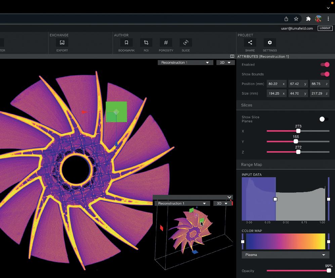Collapse the mini viewport panel chevron
Viewport: 335px width, 278px height.
(x=229, y=197)
